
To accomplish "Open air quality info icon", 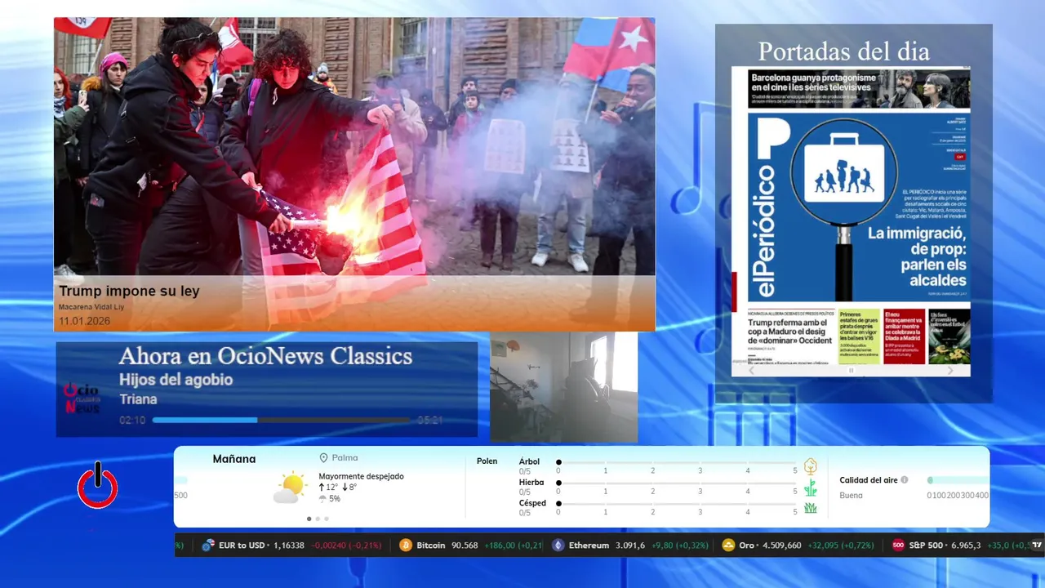I will [x=905, y=480].
